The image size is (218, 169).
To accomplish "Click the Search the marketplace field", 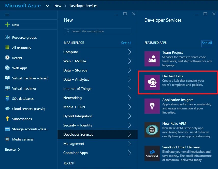I will pyautogui.click(x=97, y=31).
